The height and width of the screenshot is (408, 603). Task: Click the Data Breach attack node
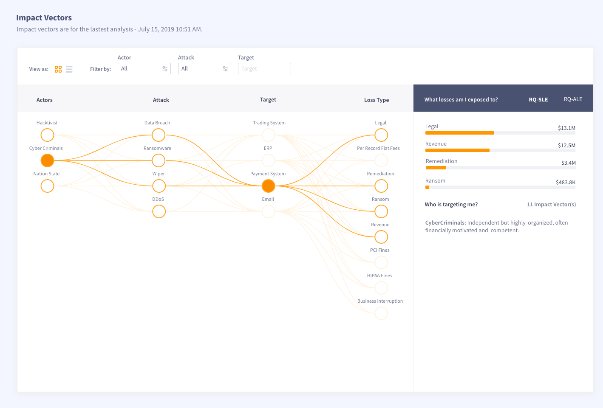point(159,135)
